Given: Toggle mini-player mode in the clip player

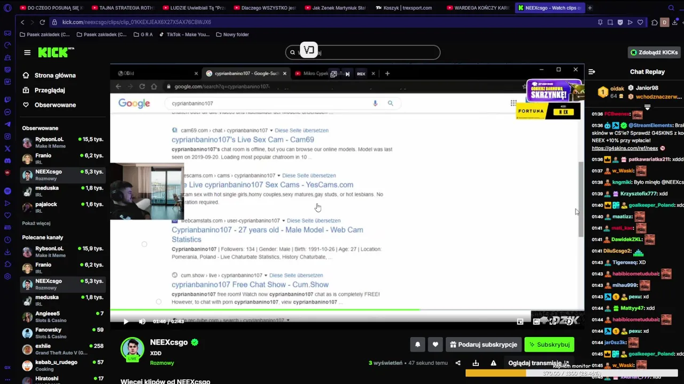Looking at the screenshot, I should (520, 322).
